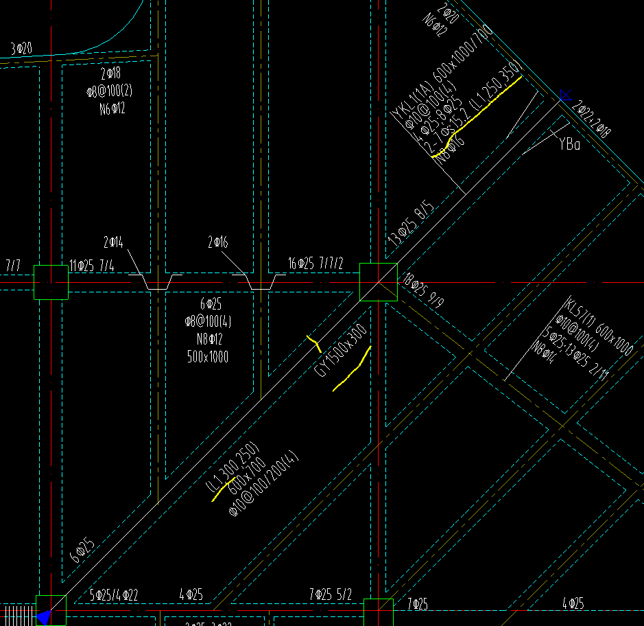Click the 2Φ22+2Φ18 edge label
Viewport: 644px width, 626px height.
click(x=591, y=118)
